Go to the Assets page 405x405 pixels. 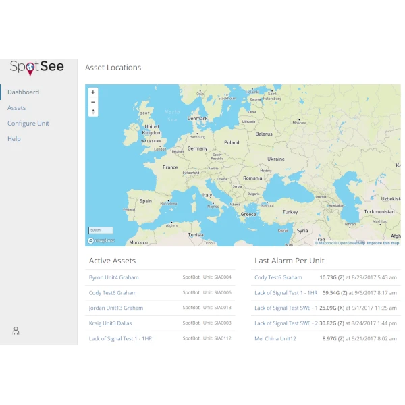tap(17, 108)
